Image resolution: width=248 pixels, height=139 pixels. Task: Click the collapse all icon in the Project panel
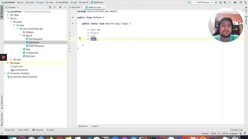[55, 7]
